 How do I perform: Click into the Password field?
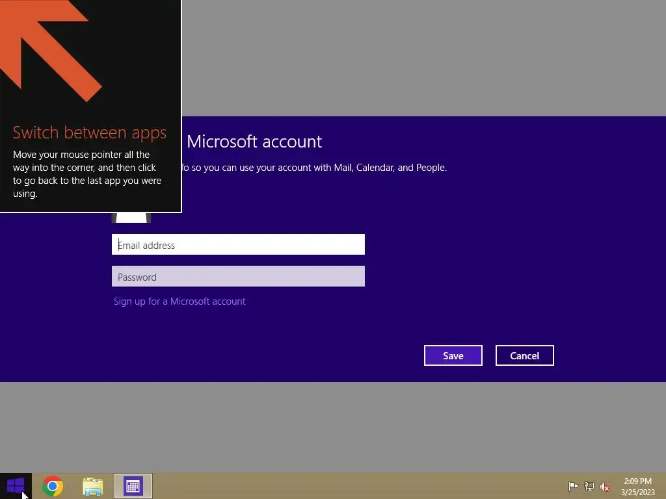pos(238,276)
